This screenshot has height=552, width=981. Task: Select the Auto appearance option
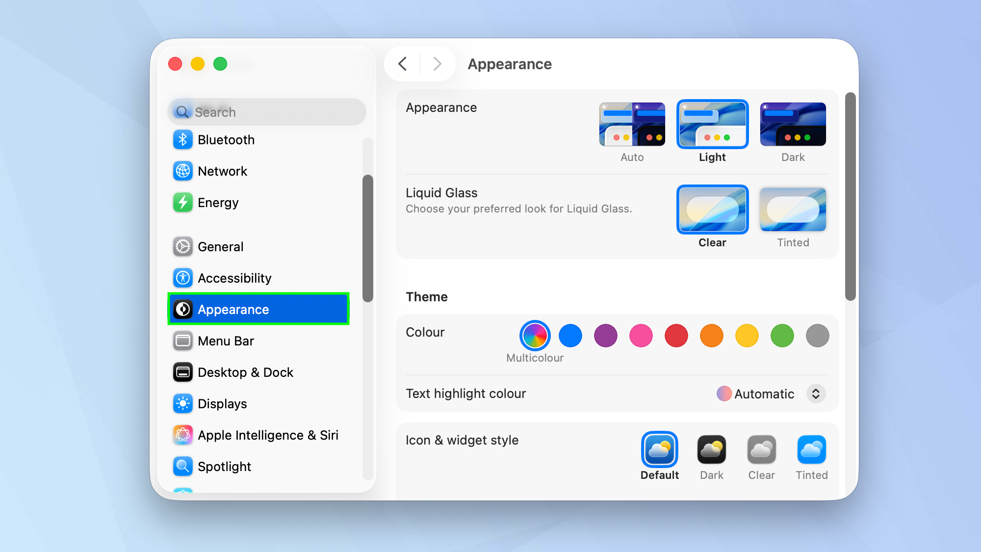[x=632, y=124]
